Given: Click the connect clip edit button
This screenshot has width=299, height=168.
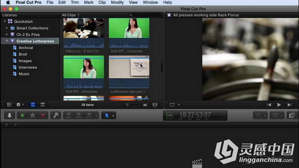Looking at the screenshot, I should point(69,116).
